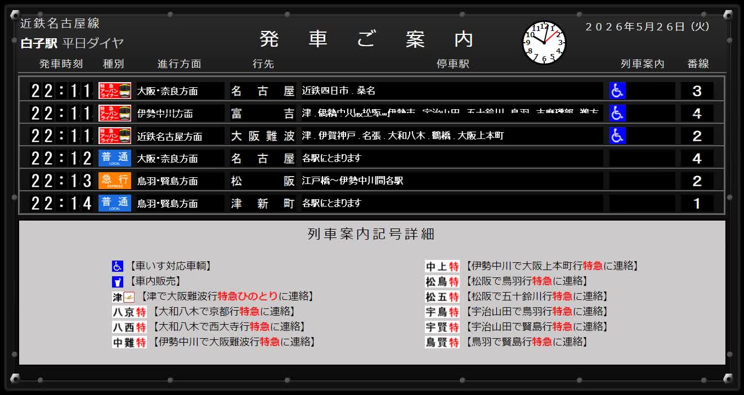Viewport: 744px width, 395px height.
Task: Click the 白子駅 station name
Action: coord(39,43)
